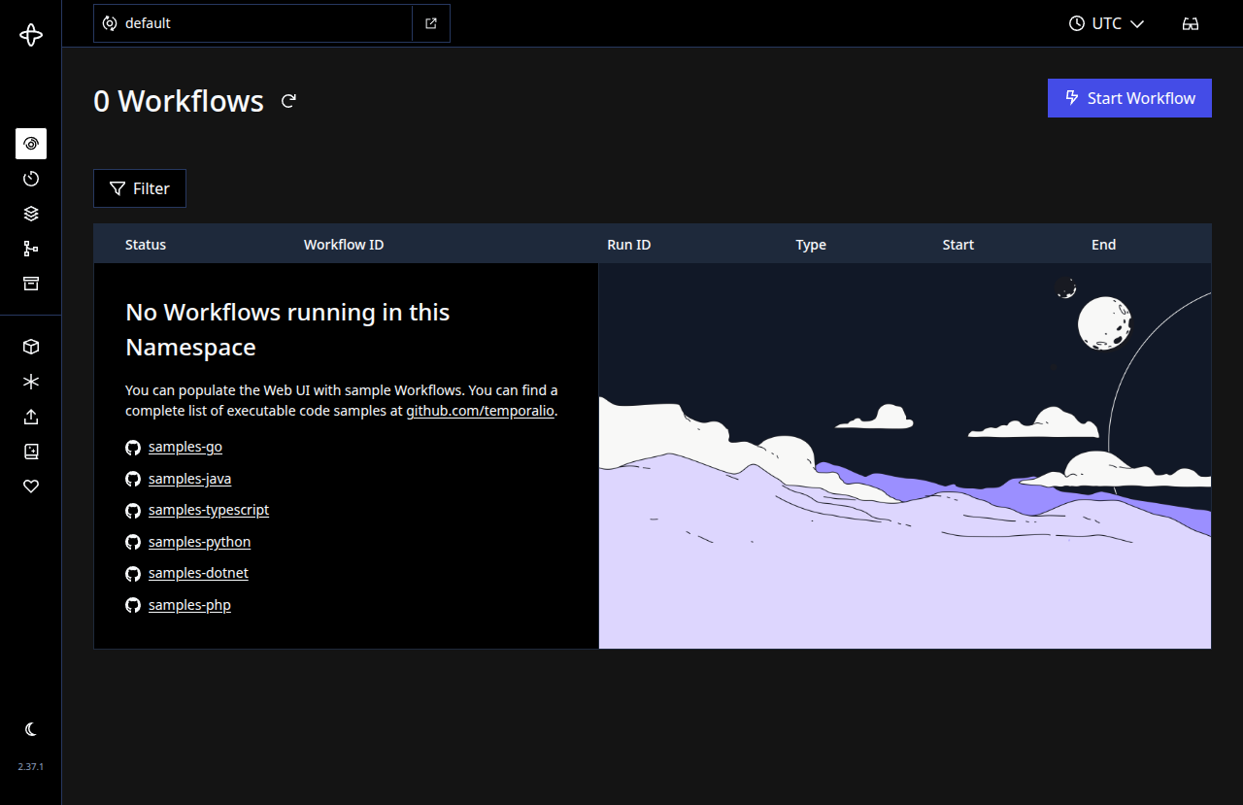Open Batch Operations from the sidebar
Viewport: 1243px width, 805px height.
point(30,214)
